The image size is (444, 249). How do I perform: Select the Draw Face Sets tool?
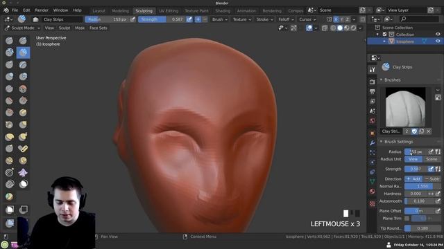[x=9, y=196]
